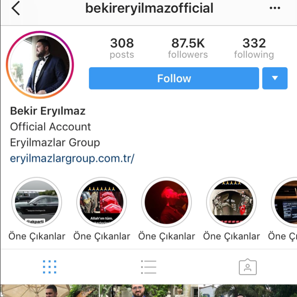Image resolution: width=297 pixels, height=297 pixels.
Task: View the 332 following list
Action: pyautogui.click(x=254, y=48)
